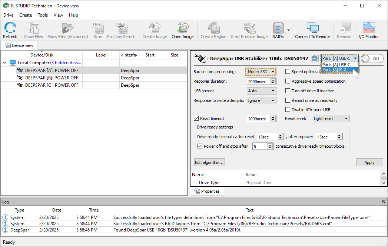Uncheck Power off and stop after checkbox
388x247 pixels.
tap(200, 146)
